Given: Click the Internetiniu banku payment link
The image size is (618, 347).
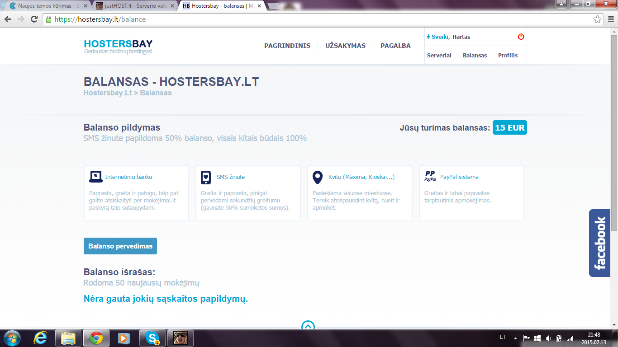Looking at the screenshot, I should pyautogui.click(x=128, y=177).
